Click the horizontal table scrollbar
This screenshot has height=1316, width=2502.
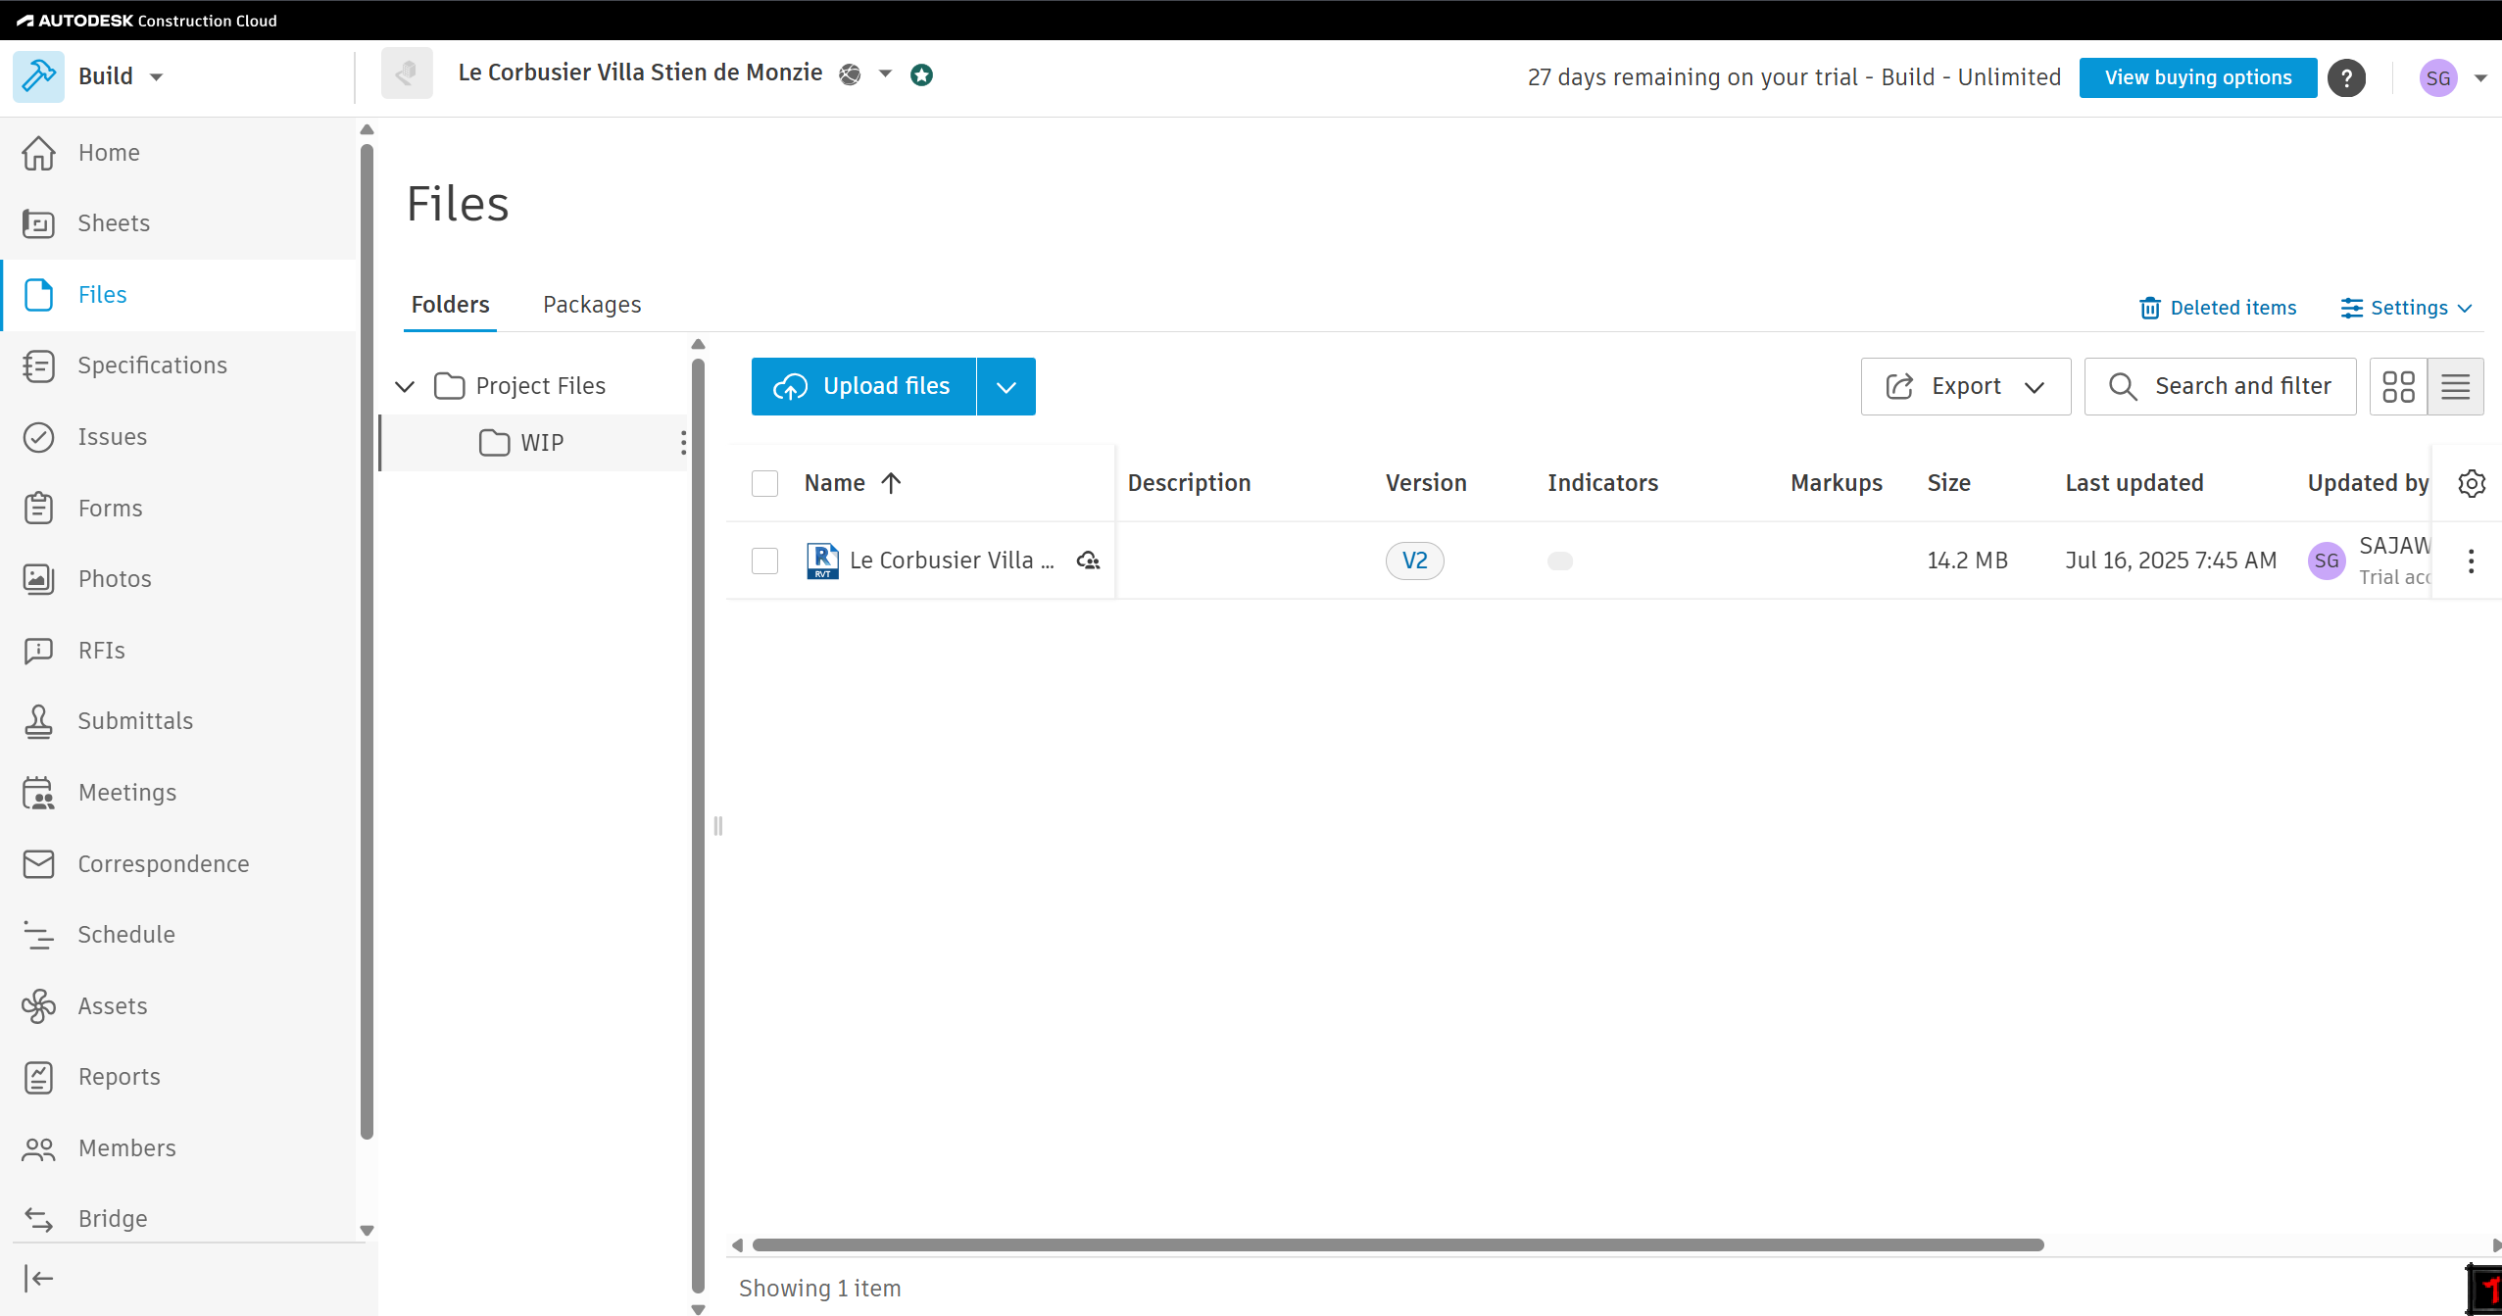[x=1398, y=1245]
